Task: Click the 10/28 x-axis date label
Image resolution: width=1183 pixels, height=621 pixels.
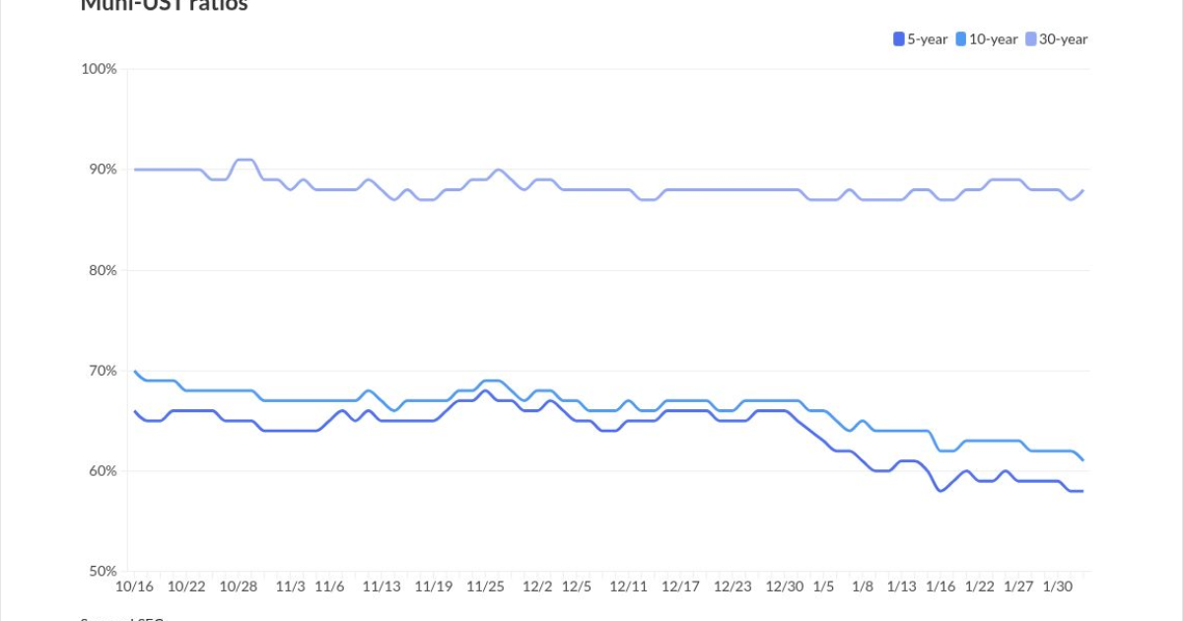Action: pyautogui.click(x=239, y=586)
